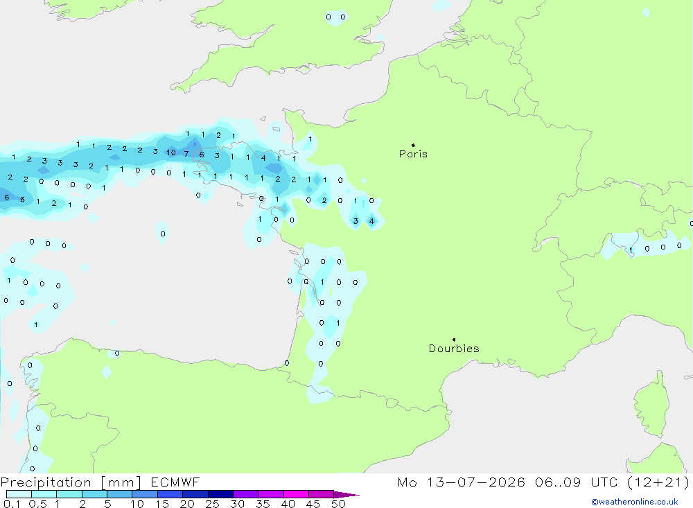693x508 pixels.
Task: Click the '(12+21)' forecast run text
Action: pyautogui.click(x=658, y=482)
